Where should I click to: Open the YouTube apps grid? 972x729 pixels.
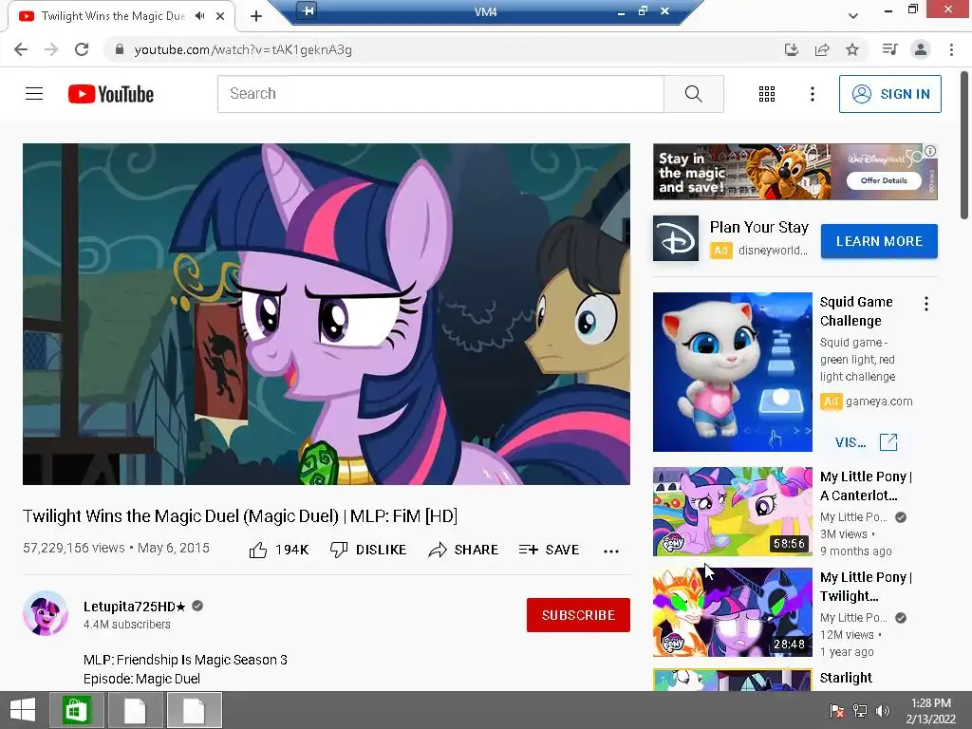[767, 94]
